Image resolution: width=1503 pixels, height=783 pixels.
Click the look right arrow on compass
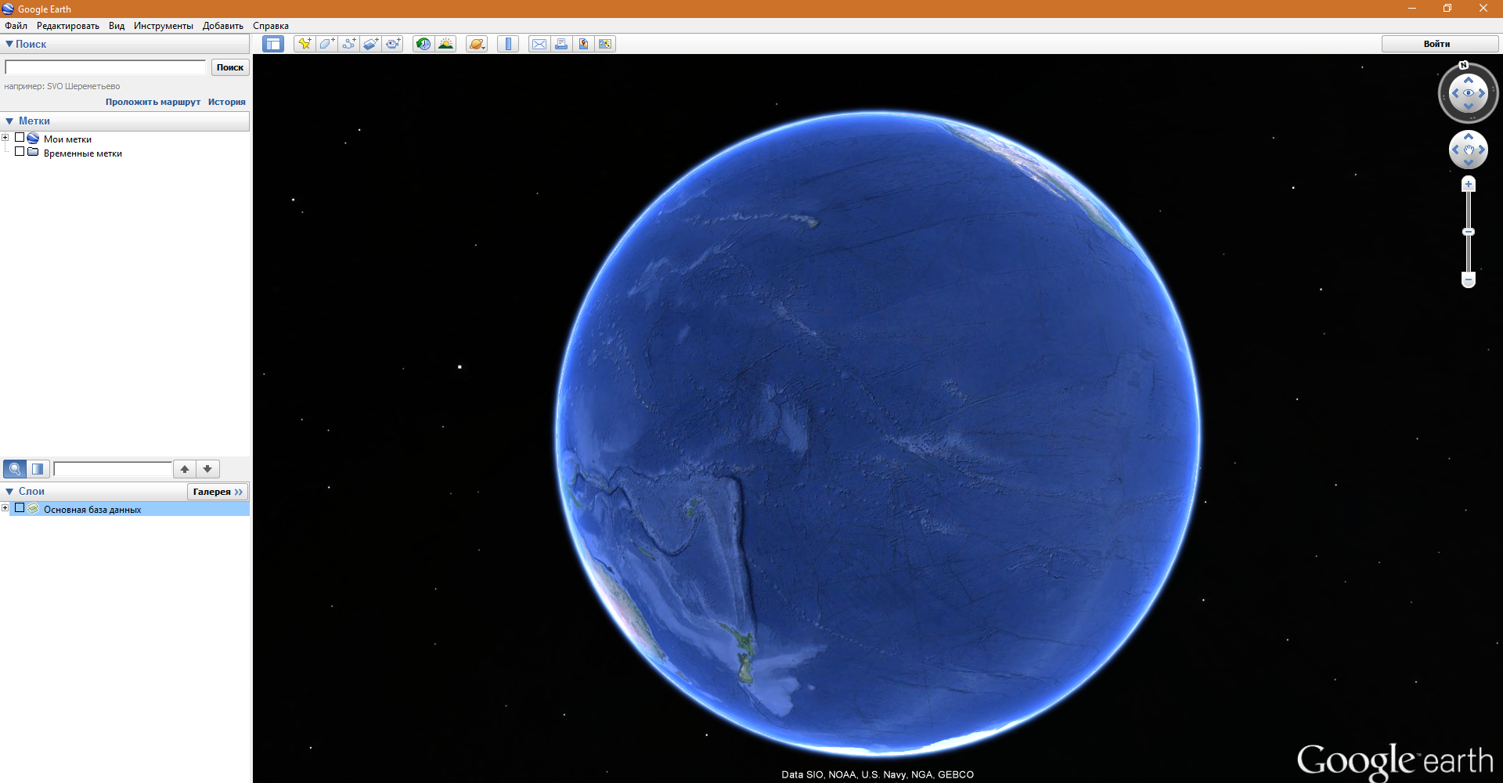(1482, 93)
